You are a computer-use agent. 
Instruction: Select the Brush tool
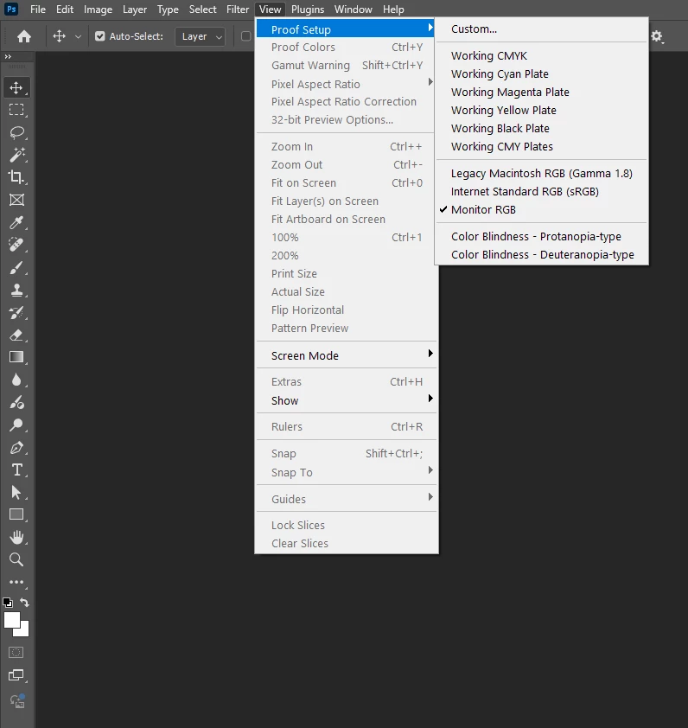point(16,268)
